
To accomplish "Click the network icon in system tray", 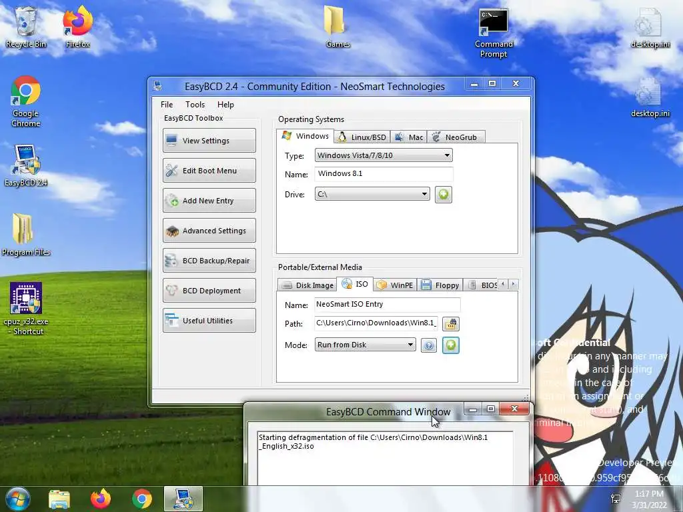I will [x=616, y=499].
